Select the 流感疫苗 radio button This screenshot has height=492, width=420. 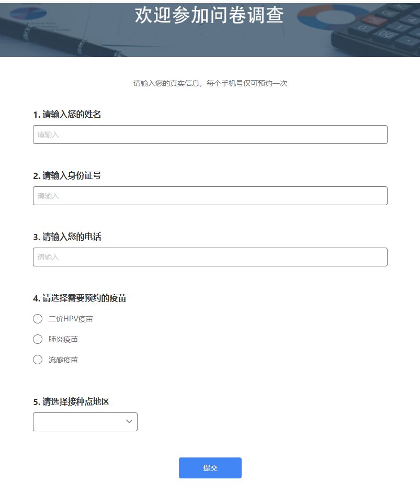pos(38,360)
